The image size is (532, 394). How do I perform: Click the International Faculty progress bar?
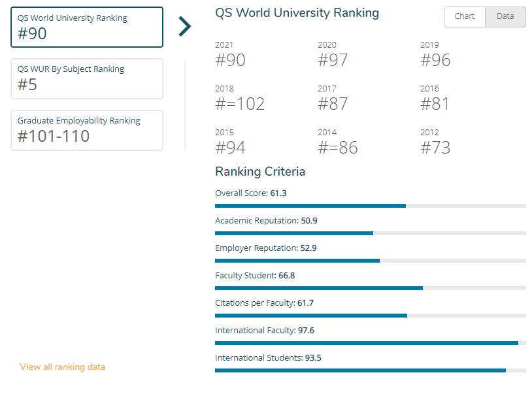click(371, 343)
